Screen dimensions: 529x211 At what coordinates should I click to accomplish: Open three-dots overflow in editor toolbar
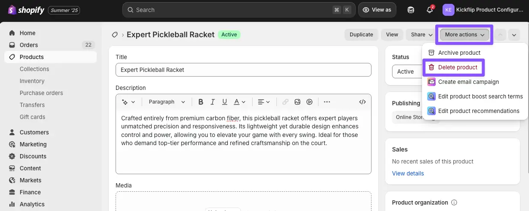point(327,102)
